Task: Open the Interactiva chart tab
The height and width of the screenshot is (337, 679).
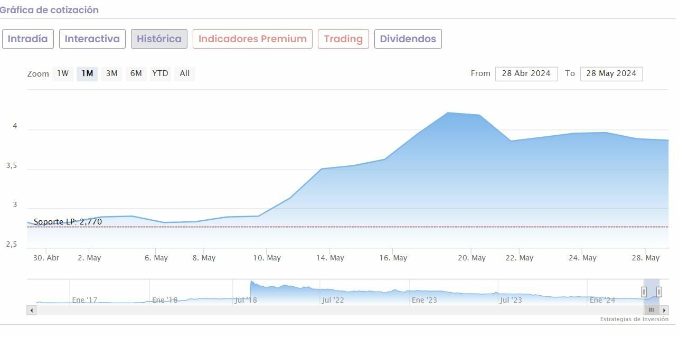Action: click(92, 39)
